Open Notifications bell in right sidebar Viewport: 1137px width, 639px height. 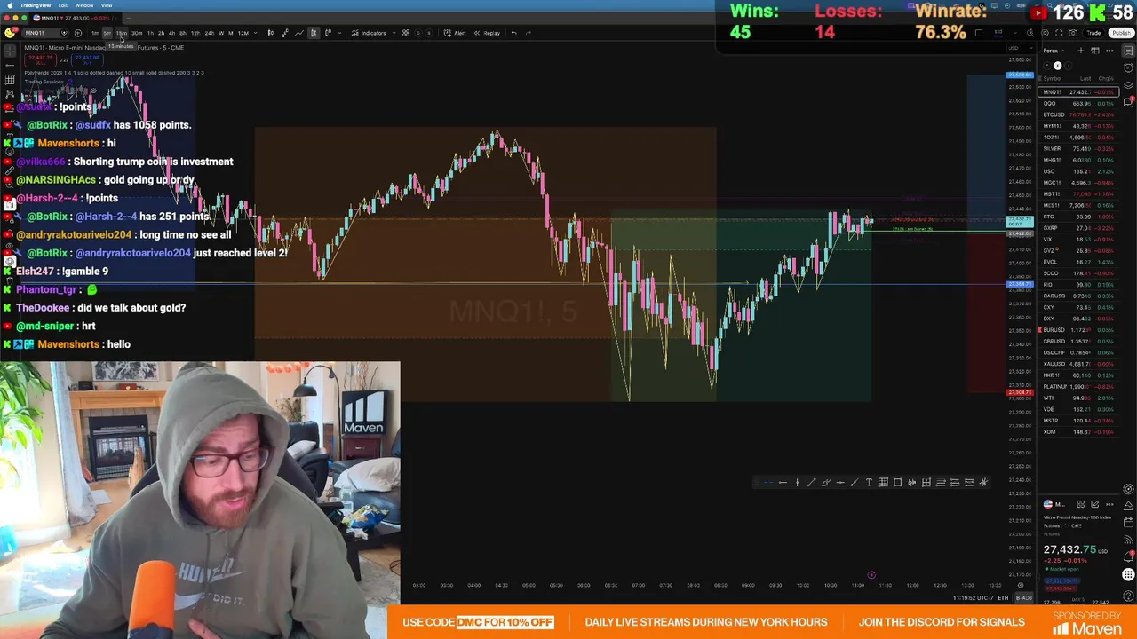click(x=1128, y=556)
